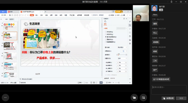
Task: Select the third slide thumbnail
Action: pyautogui.click(x=10, y=46)
